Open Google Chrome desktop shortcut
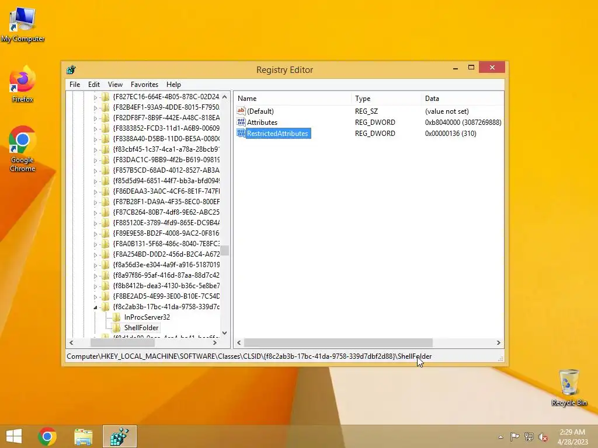Viewport: 598px width, 448px height. [23, 149]
